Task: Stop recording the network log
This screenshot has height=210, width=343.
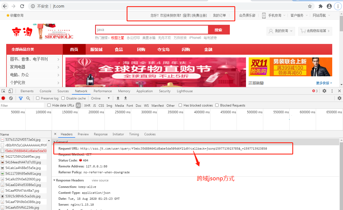Action: [x=3, y=98]
